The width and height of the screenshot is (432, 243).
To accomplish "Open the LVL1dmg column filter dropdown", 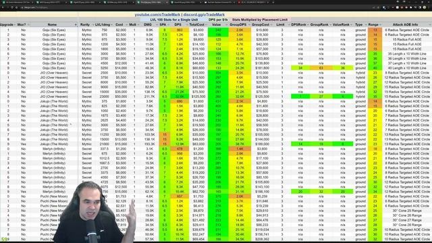I will [111, 25].
